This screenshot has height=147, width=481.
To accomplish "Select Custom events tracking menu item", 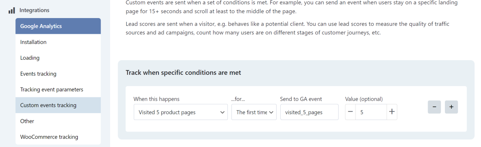I will click(x=58, y=105).
